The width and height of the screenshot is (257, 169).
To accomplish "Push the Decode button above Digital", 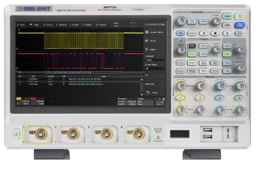I will 227,46.
